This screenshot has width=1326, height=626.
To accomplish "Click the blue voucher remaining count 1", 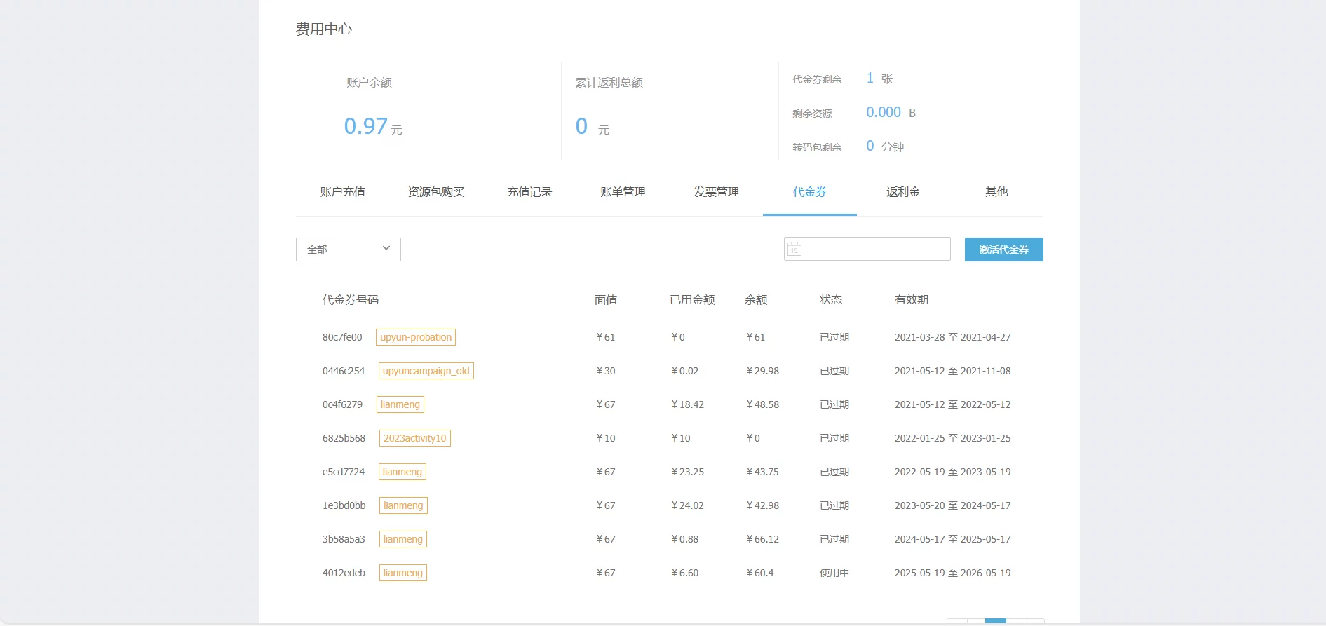I will tap(870, 79).
